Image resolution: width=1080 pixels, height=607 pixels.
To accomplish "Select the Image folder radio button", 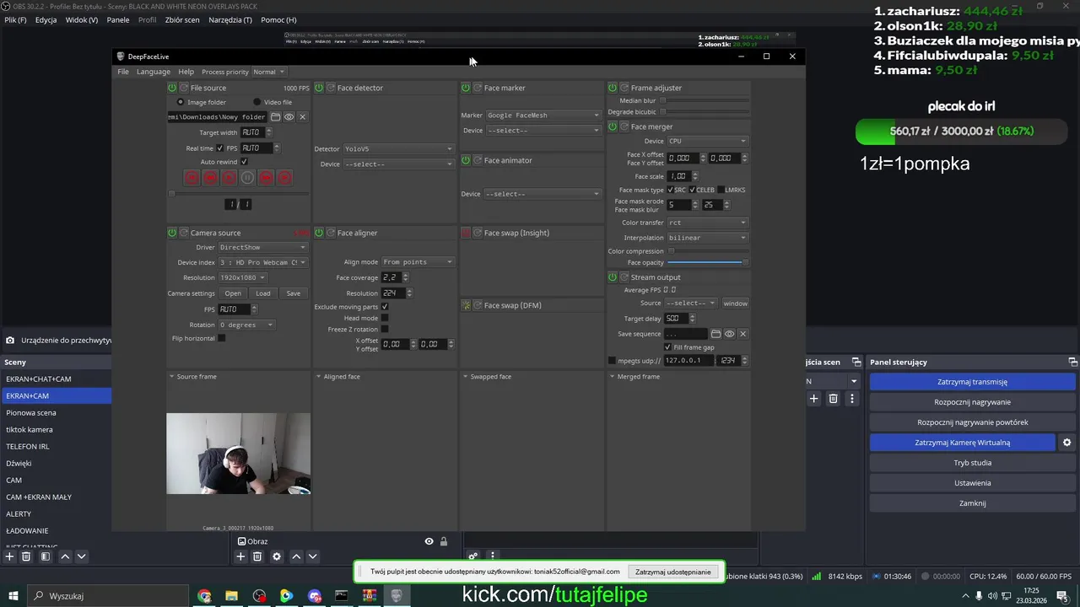I will 181,102.
